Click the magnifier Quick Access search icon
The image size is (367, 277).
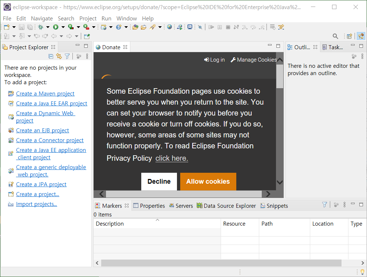pos(335,36)
